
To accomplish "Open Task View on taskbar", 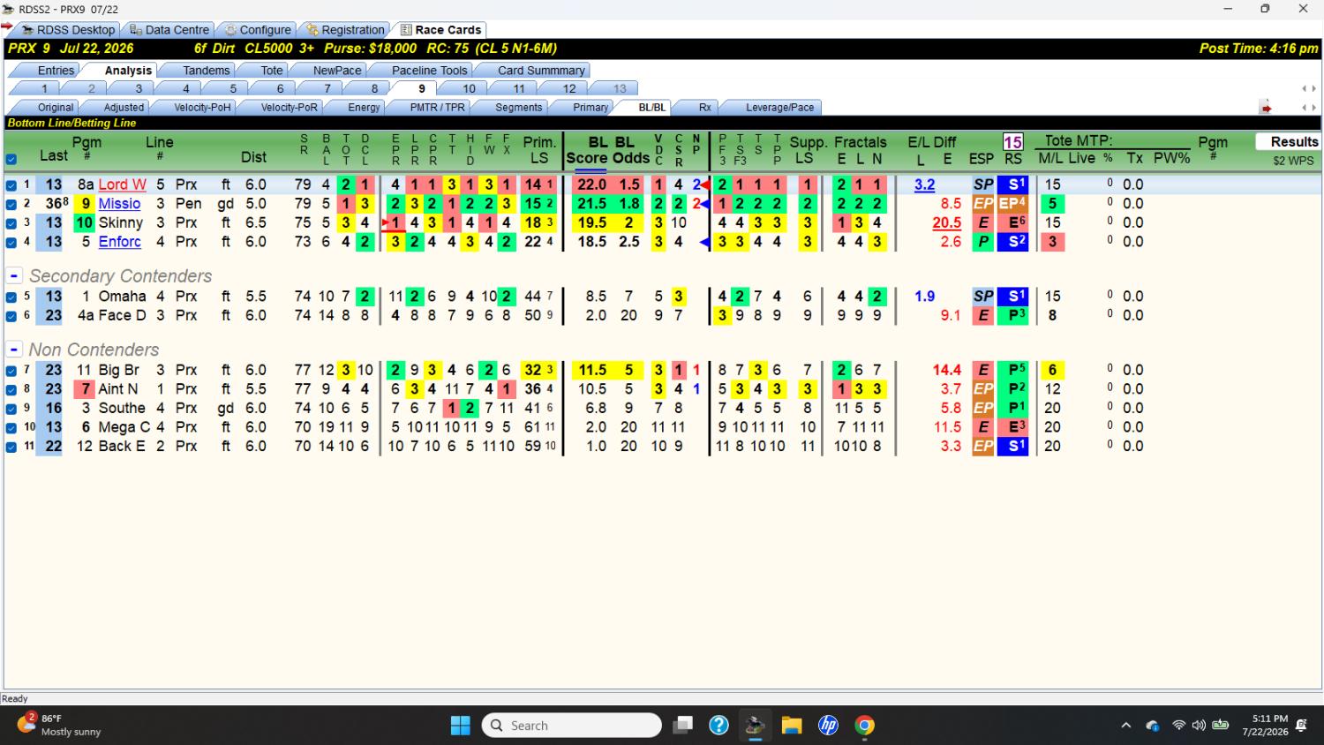I will click(x=682, y=726).
